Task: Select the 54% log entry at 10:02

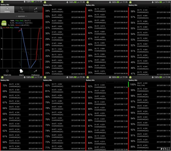Action: [x=150, y=34]
